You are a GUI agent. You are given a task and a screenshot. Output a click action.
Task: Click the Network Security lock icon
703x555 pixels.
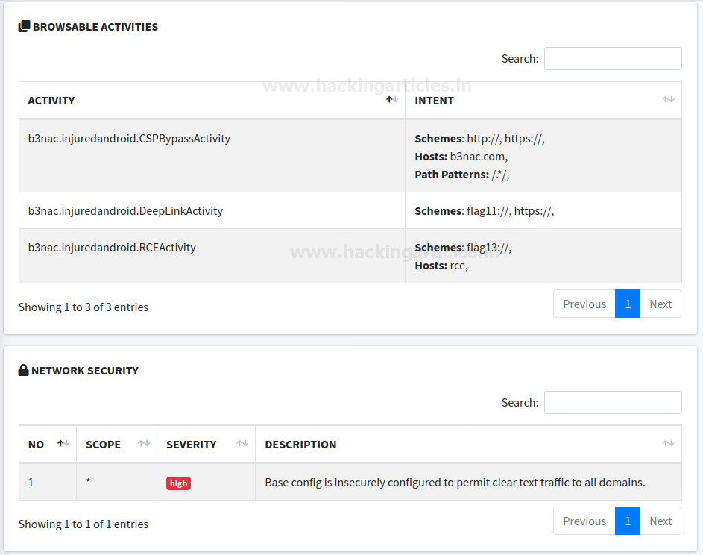23,370
